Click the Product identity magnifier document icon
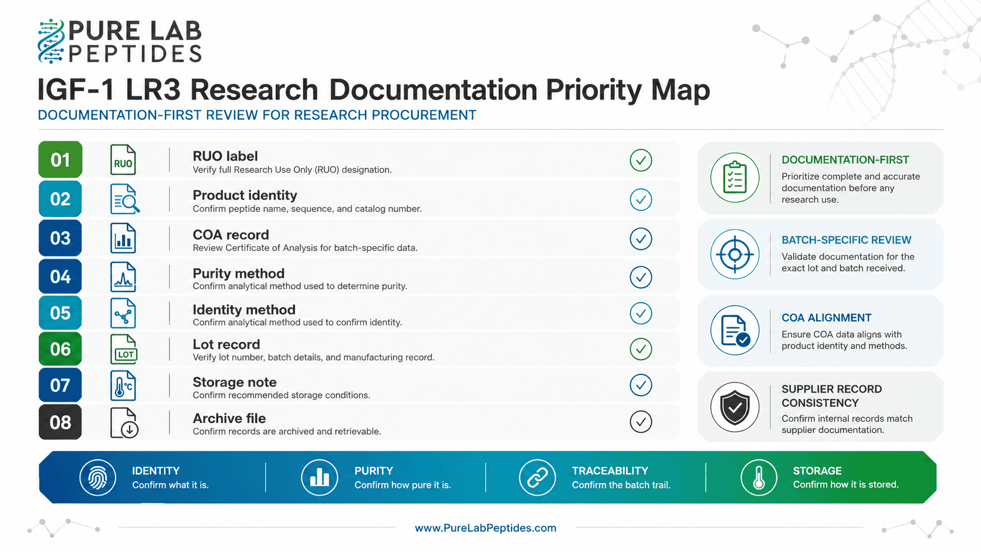The width and height of the screenshot is (981, 552). (125, 199)
